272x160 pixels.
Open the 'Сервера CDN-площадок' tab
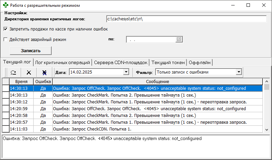tap(121, 62)
